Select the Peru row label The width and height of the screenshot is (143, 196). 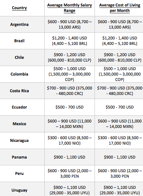19,174
